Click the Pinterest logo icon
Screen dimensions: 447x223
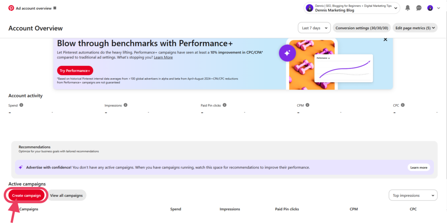coord(11,8)
